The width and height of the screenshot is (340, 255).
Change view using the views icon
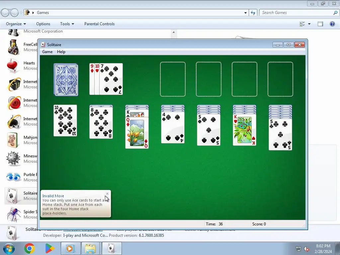[x=302, y=24]
